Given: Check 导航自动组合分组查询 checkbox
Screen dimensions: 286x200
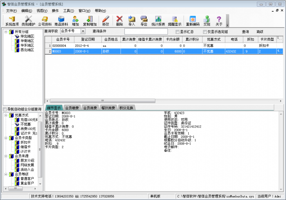Looking at the screenshot, I should pyautogui.click(x=5, y=109).
